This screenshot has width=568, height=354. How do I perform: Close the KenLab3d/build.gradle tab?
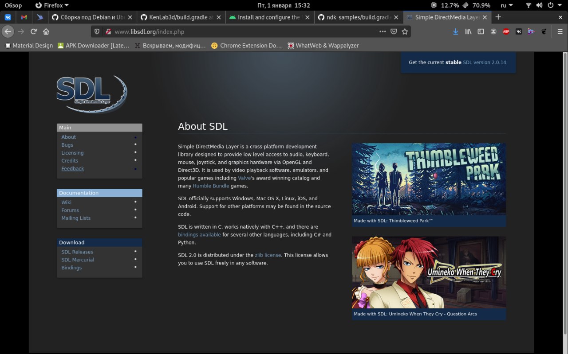[x=218, y=17]
